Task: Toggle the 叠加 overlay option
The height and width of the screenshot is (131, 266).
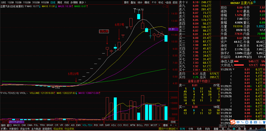Action: [x=133, y=2]
